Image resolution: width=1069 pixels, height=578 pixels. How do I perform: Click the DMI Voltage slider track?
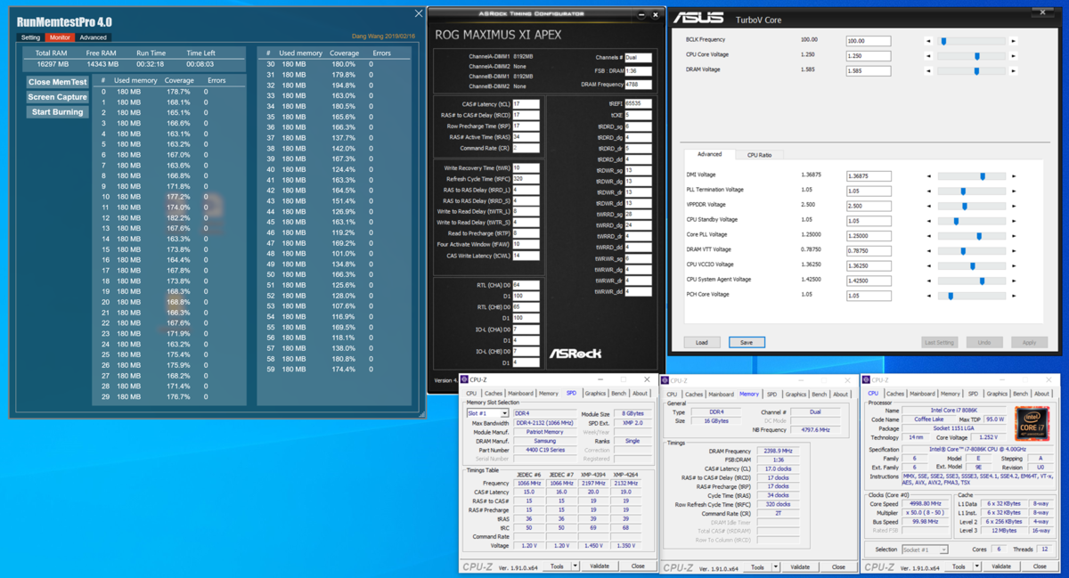click(x=972, y=176)
